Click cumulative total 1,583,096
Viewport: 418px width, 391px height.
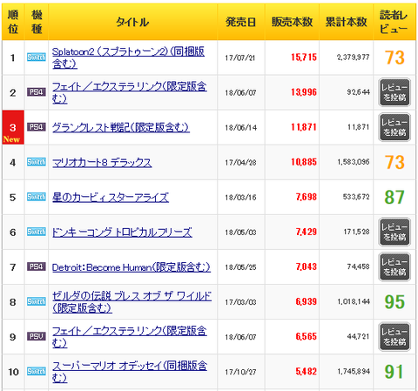[354, 162]
